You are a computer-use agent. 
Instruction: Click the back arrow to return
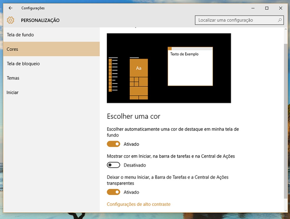pos(10,8)
